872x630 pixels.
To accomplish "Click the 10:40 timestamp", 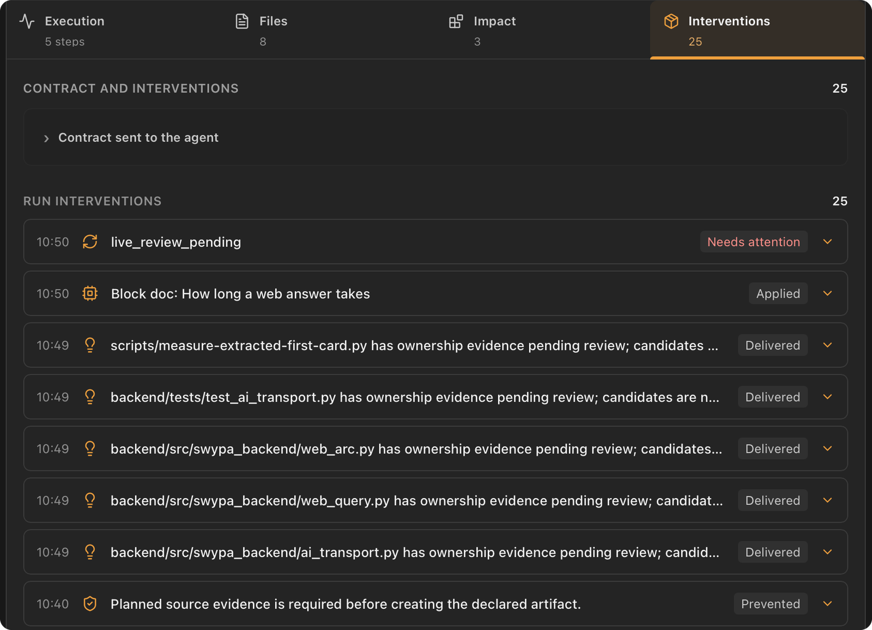I will [53, 604].
